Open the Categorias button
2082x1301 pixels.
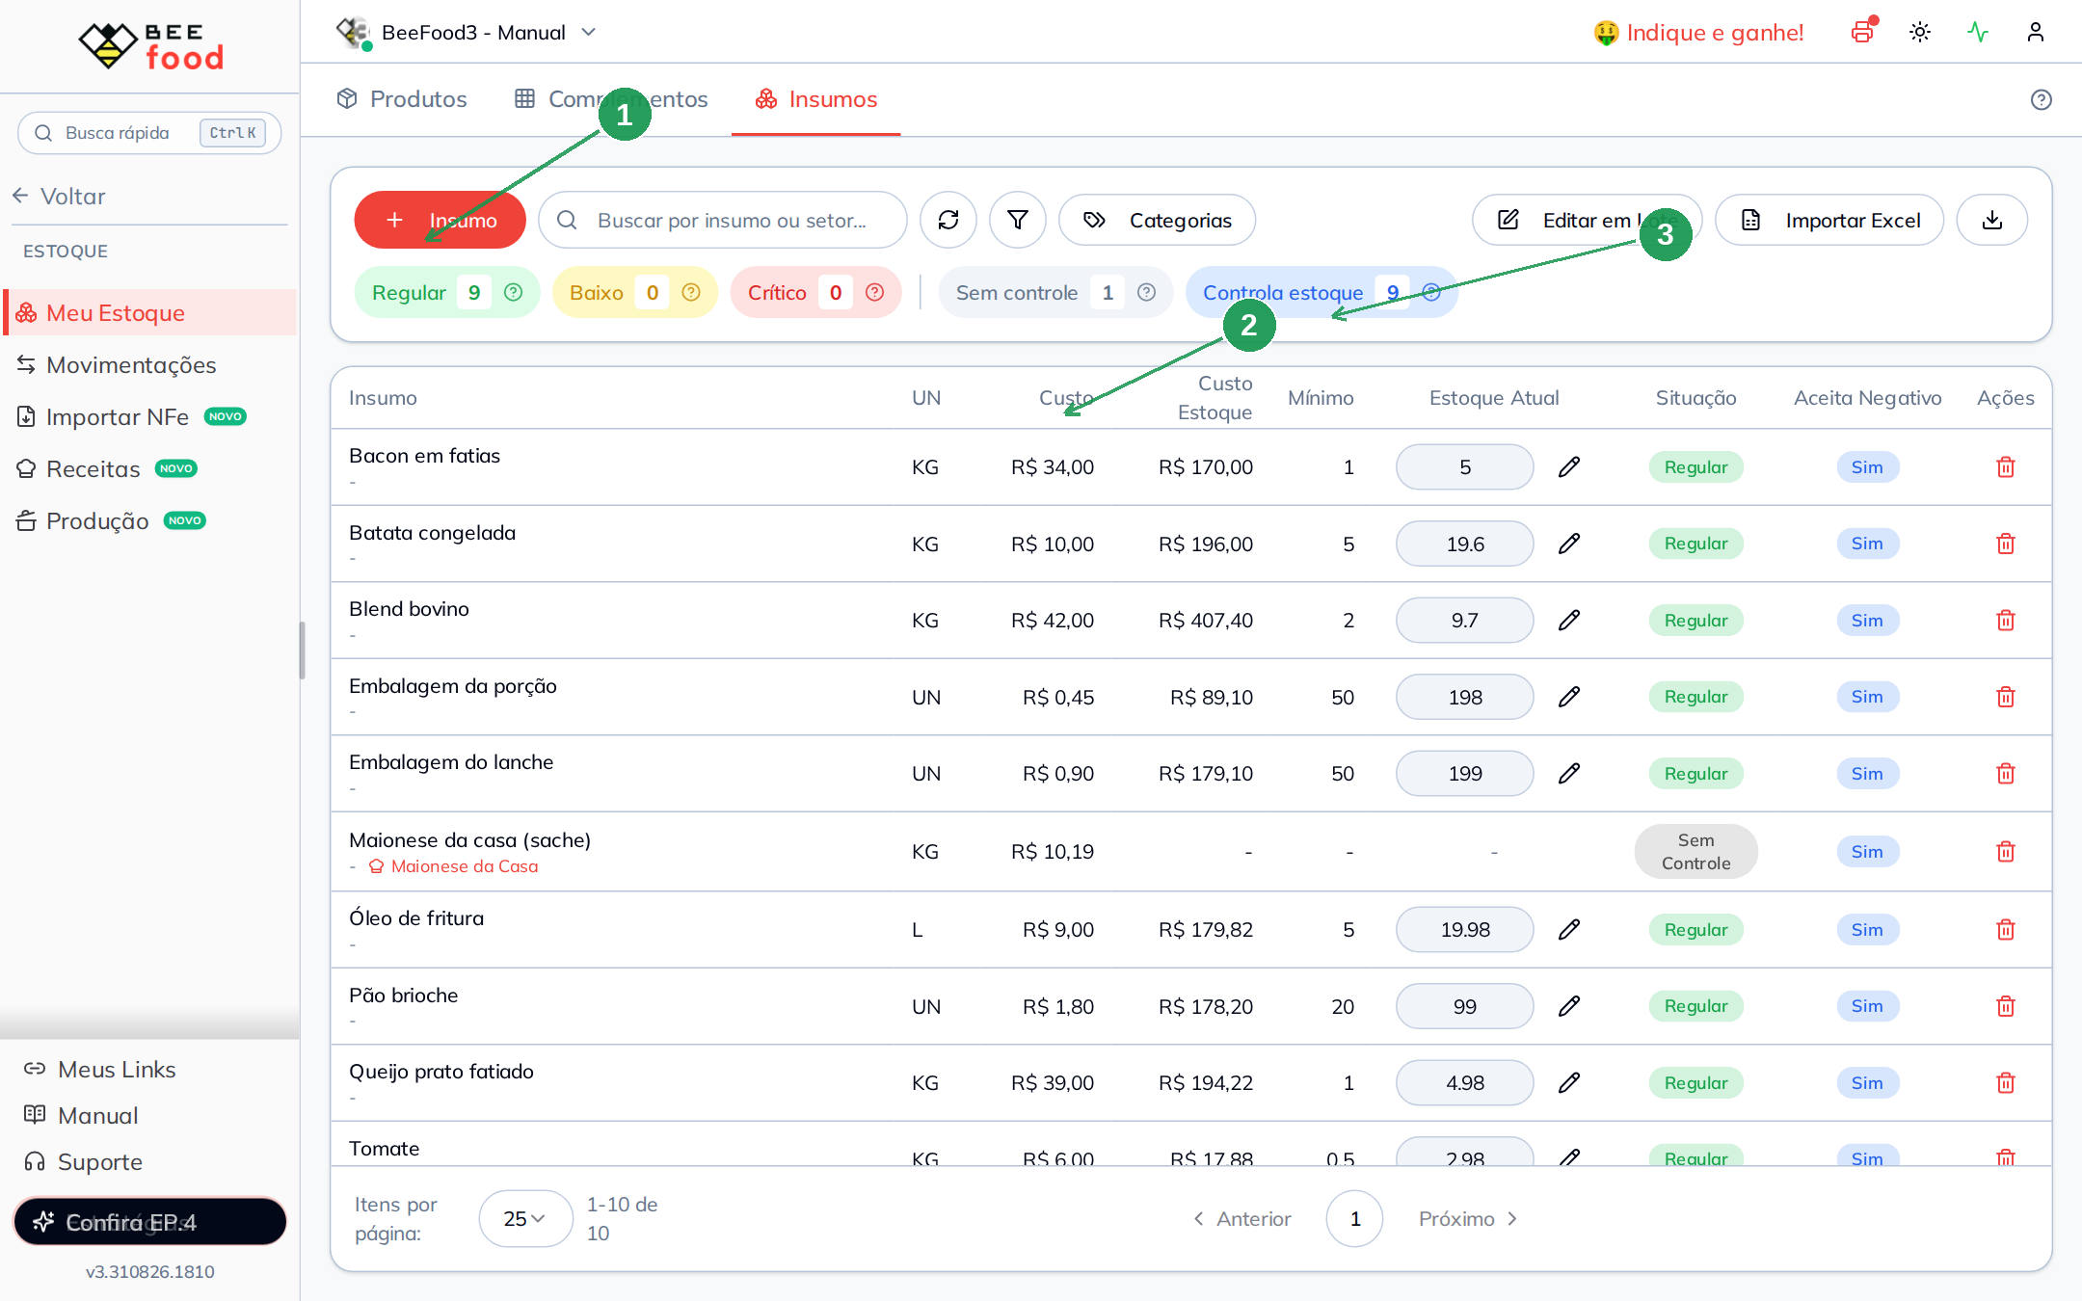[x=1157, y=221]
